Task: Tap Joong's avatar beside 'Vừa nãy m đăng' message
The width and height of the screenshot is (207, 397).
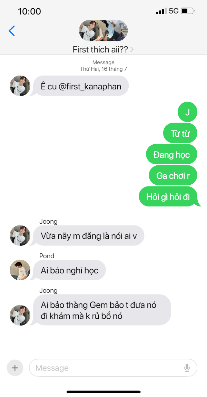Action: [x=20, y=235]
